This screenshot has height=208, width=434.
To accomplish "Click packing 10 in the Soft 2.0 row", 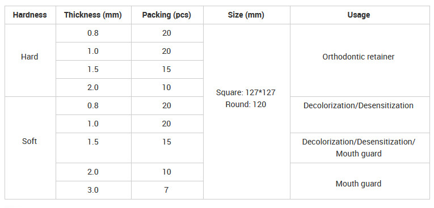I will coord(167,172).
